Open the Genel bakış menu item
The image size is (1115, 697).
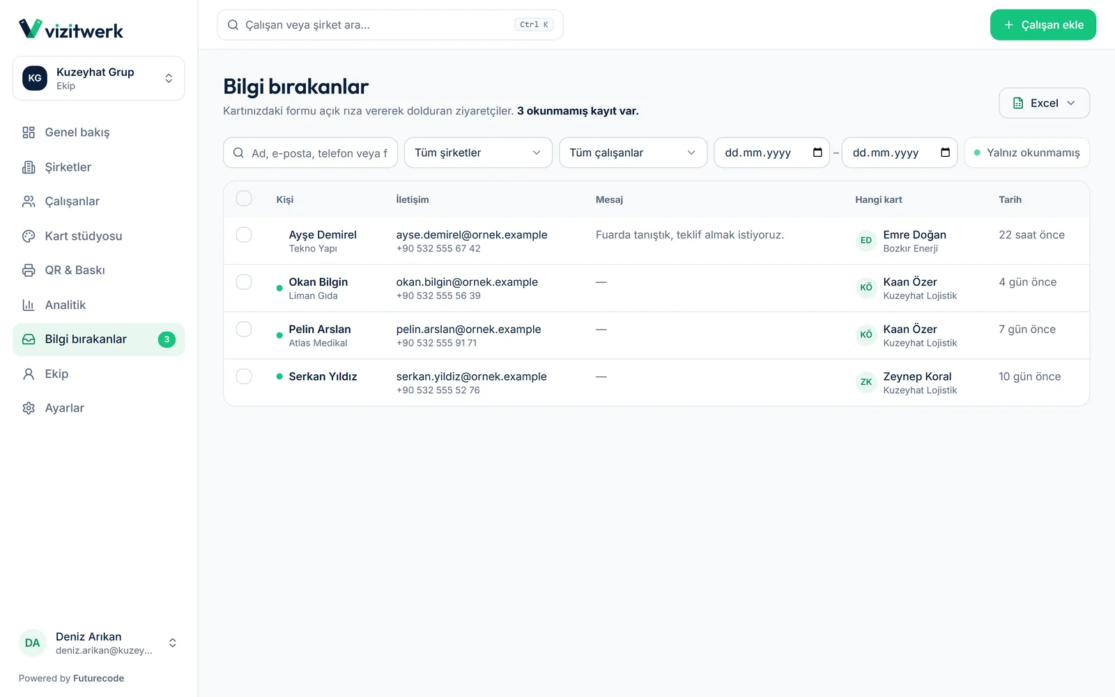click(x=98, y=132)
